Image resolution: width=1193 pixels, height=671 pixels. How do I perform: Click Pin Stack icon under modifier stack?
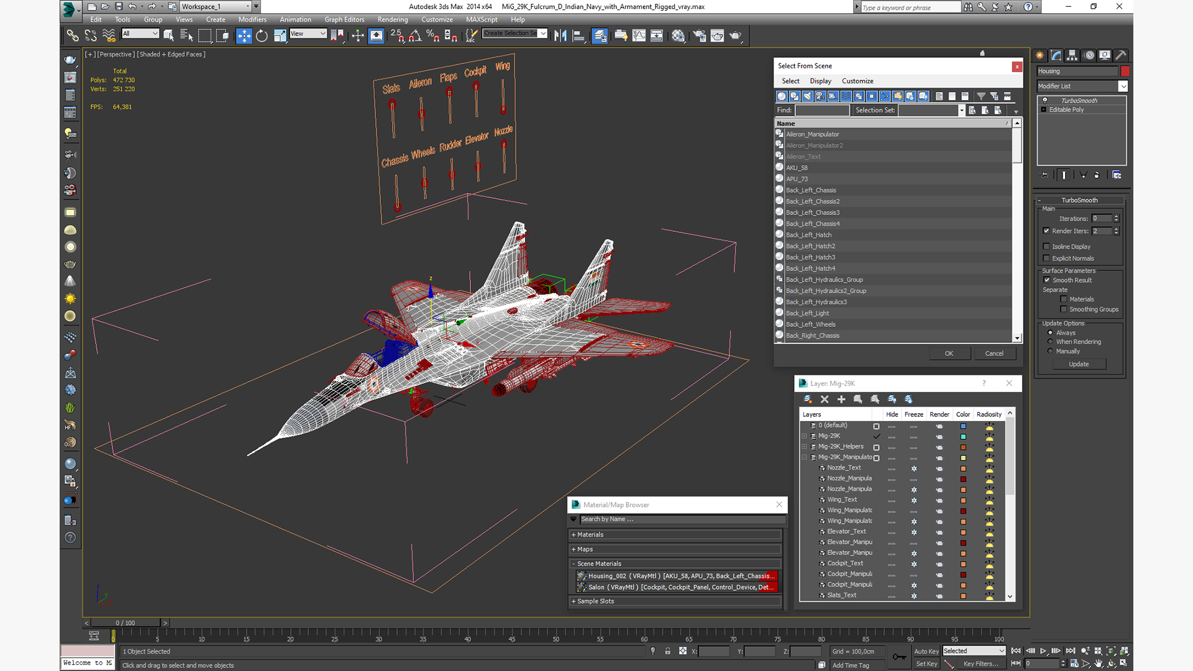point(1044,175)
